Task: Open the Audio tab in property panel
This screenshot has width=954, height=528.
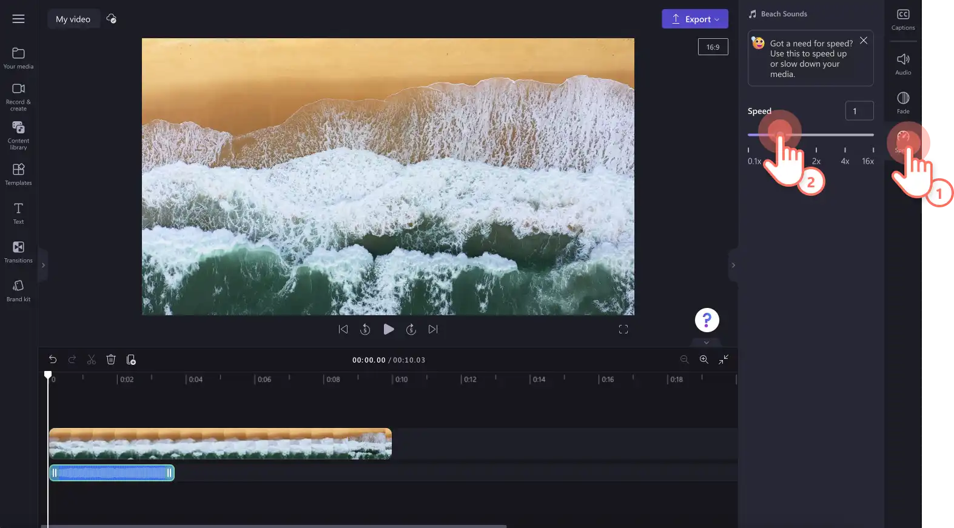Action: pyautogui.click(x=903, y=64)
